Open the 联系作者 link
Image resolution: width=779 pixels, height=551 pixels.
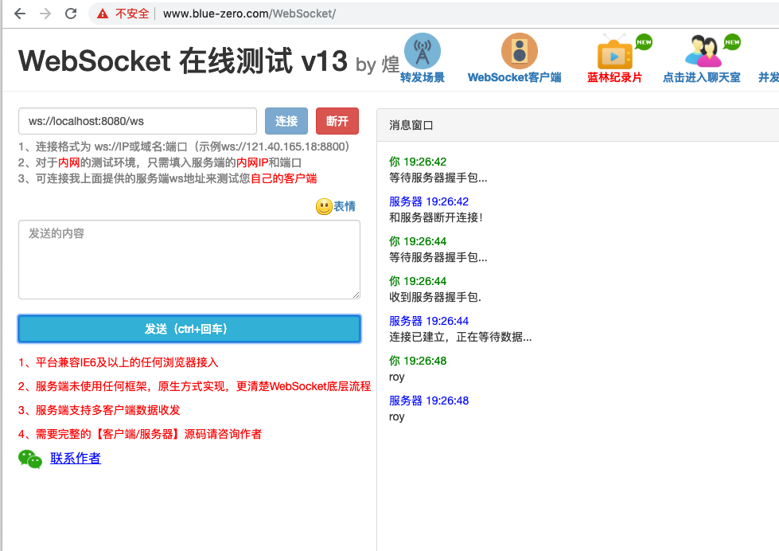pyautogui.click(x=76, y=459)
